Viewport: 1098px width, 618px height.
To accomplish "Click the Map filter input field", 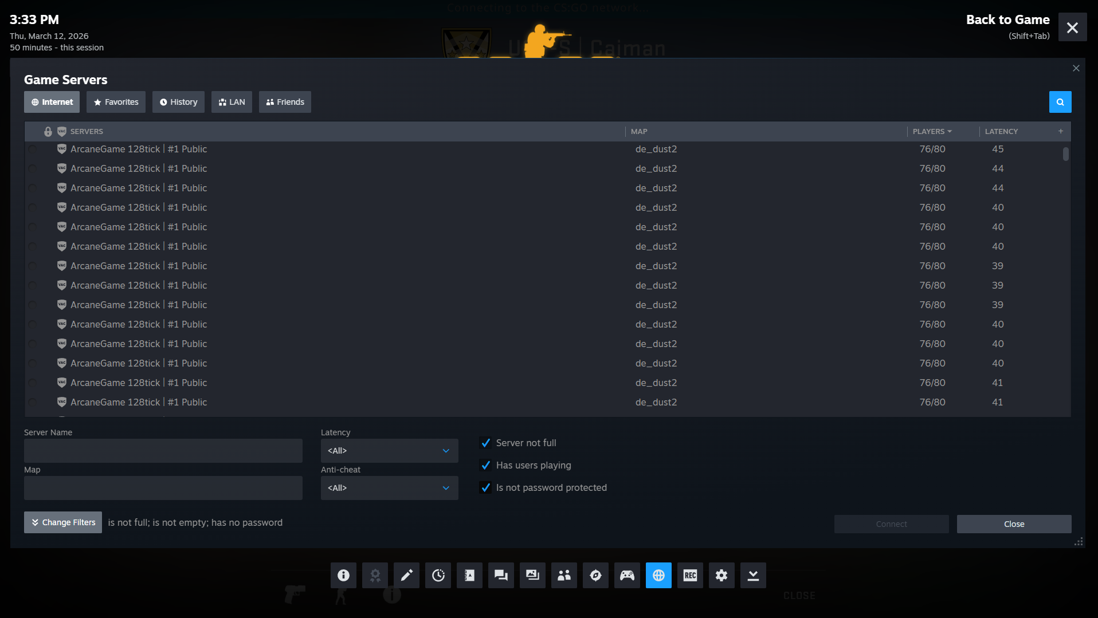I will click(163, 488).
